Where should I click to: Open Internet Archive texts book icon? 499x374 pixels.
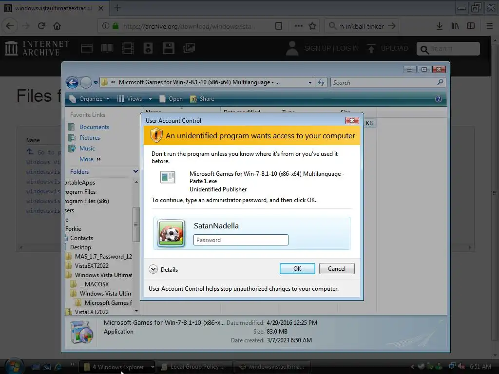coord(107,48)
